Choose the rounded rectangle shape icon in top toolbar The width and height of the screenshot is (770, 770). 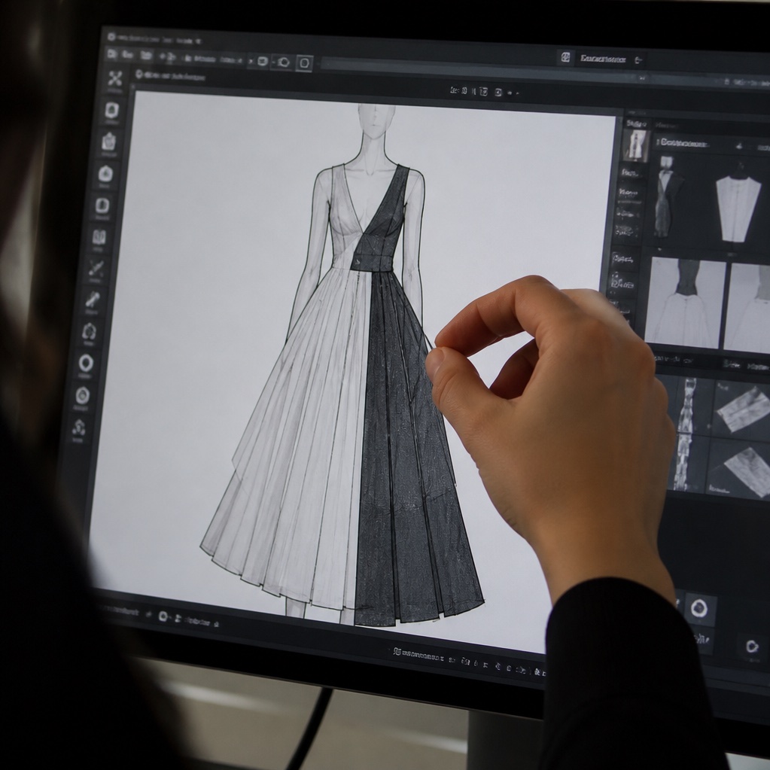click(x=263, y=62)
